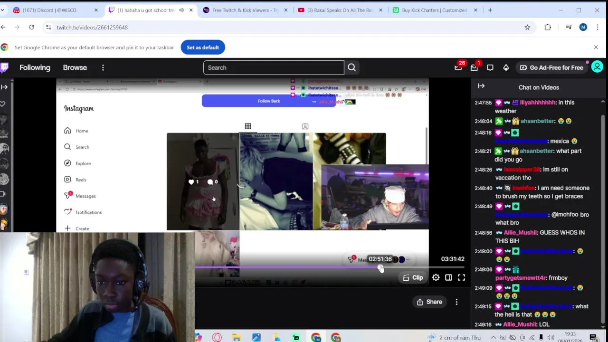
Task: Click Allie_Mushii name at 2:48:56
Action: 520,233
